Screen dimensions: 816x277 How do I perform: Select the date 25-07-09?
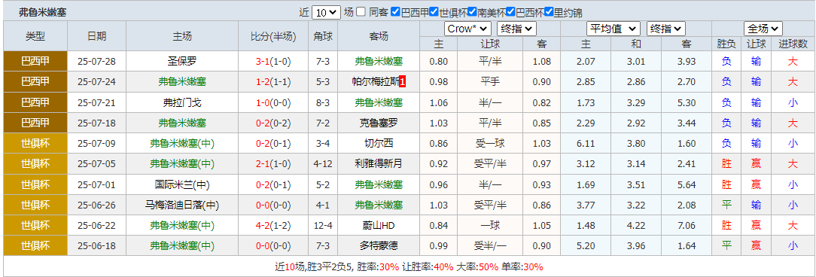(97, 144)
